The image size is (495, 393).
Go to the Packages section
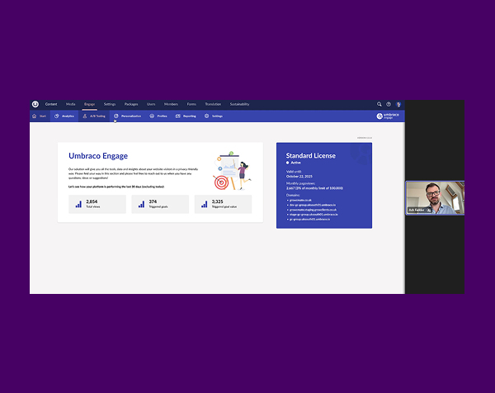click(x=131, y=104)
